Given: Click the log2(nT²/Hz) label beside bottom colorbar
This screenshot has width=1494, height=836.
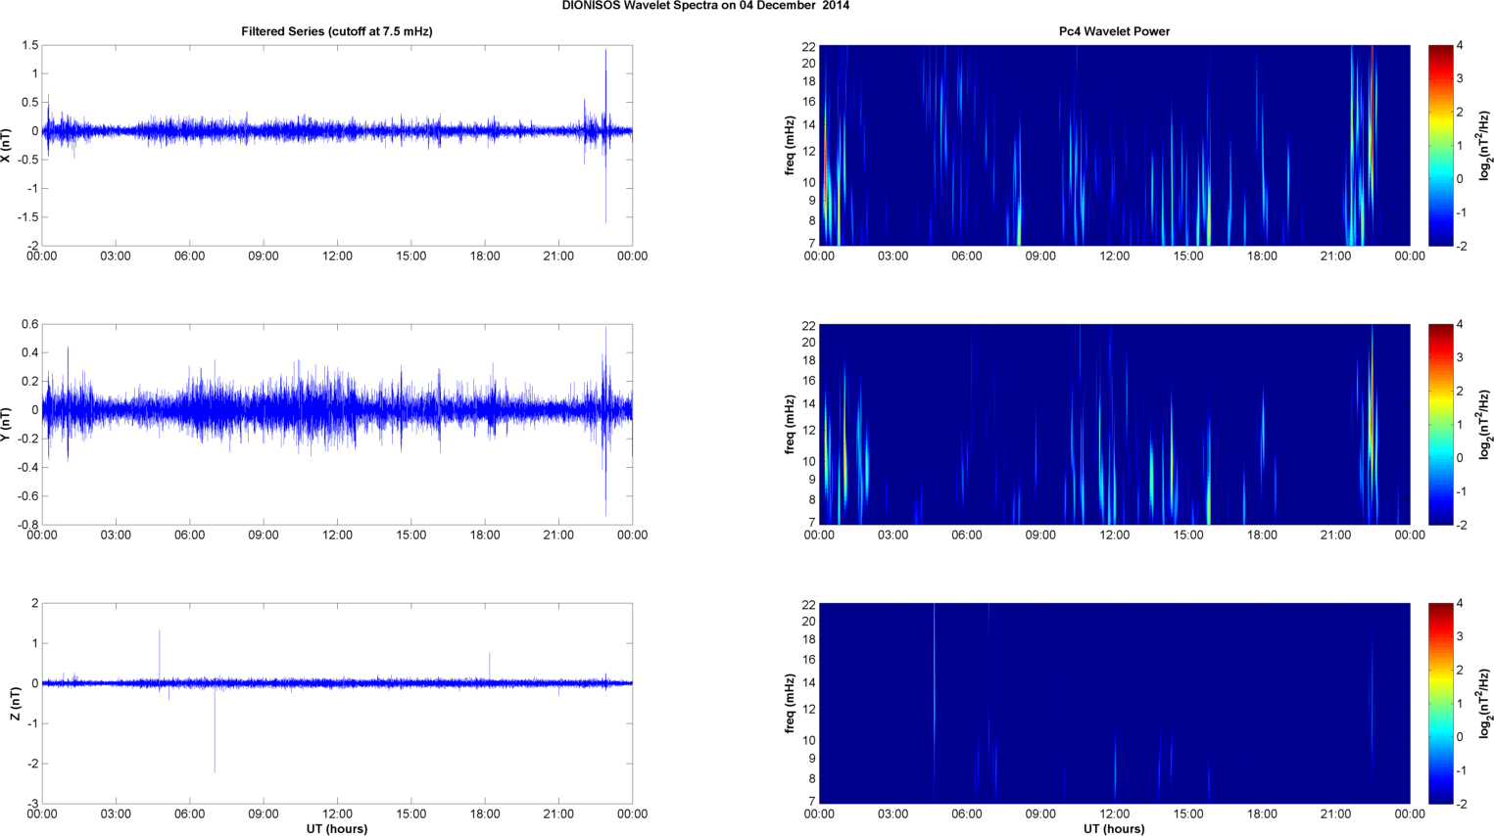Looking at the screenshot, I should [x=1485, y=703].
